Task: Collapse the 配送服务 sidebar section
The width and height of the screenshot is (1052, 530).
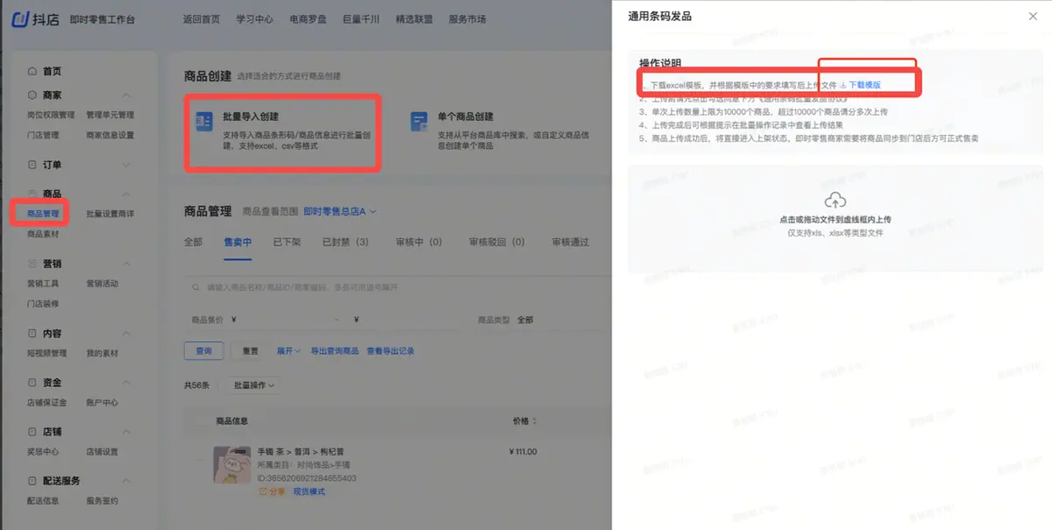Action: pos(126,481)
